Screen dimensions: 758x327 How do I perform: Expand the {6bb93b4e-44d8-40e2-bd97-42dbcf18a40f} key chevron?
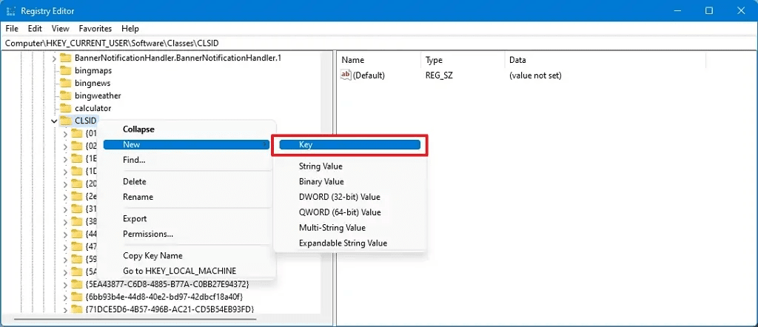point(65,296)
